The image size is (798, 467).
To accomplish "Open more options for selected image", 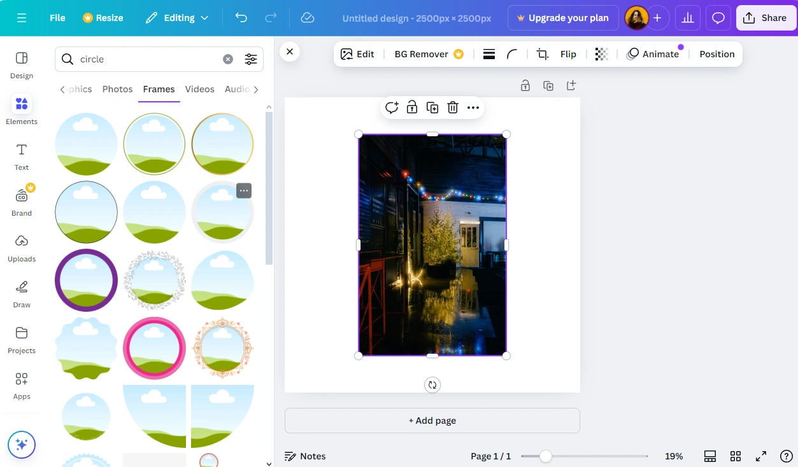I will click(x=473, y=108).
